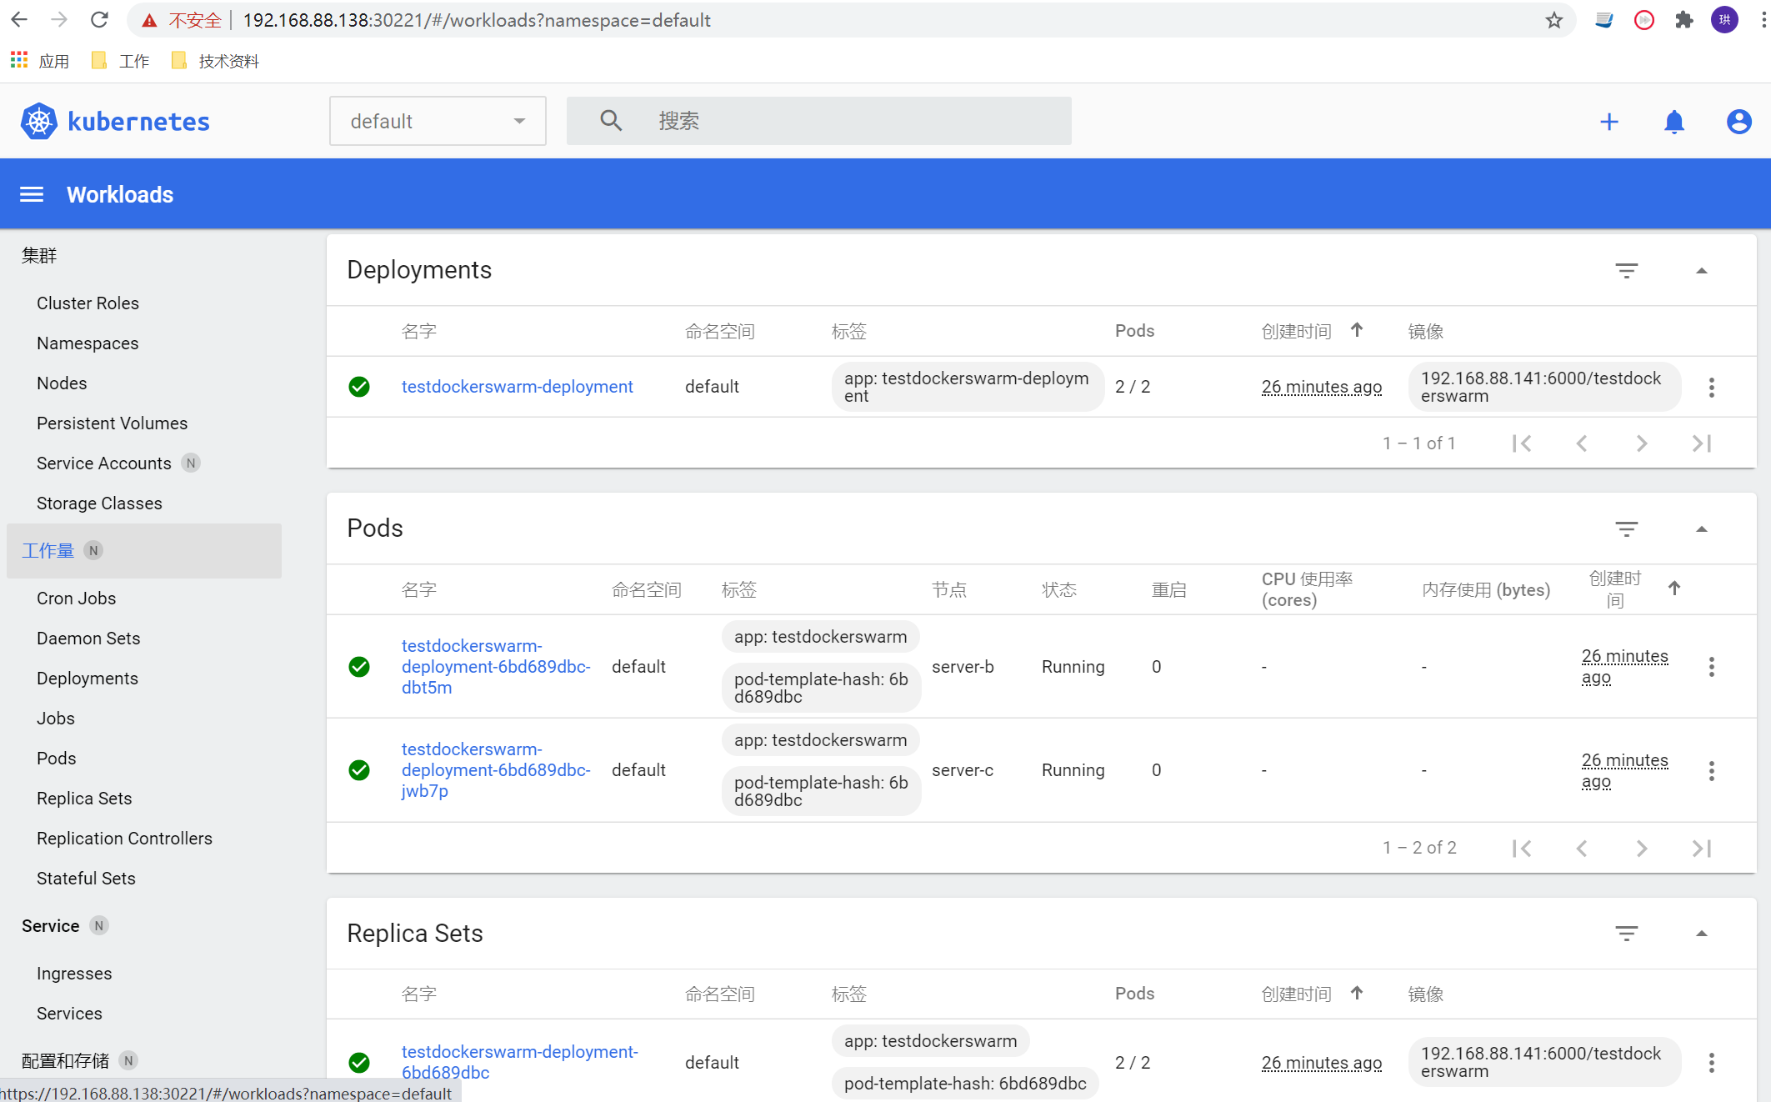Click the create new resource plus icon
Image resolution: width=1771 pixels, height=1102 pixels.
click(1608, 122)
